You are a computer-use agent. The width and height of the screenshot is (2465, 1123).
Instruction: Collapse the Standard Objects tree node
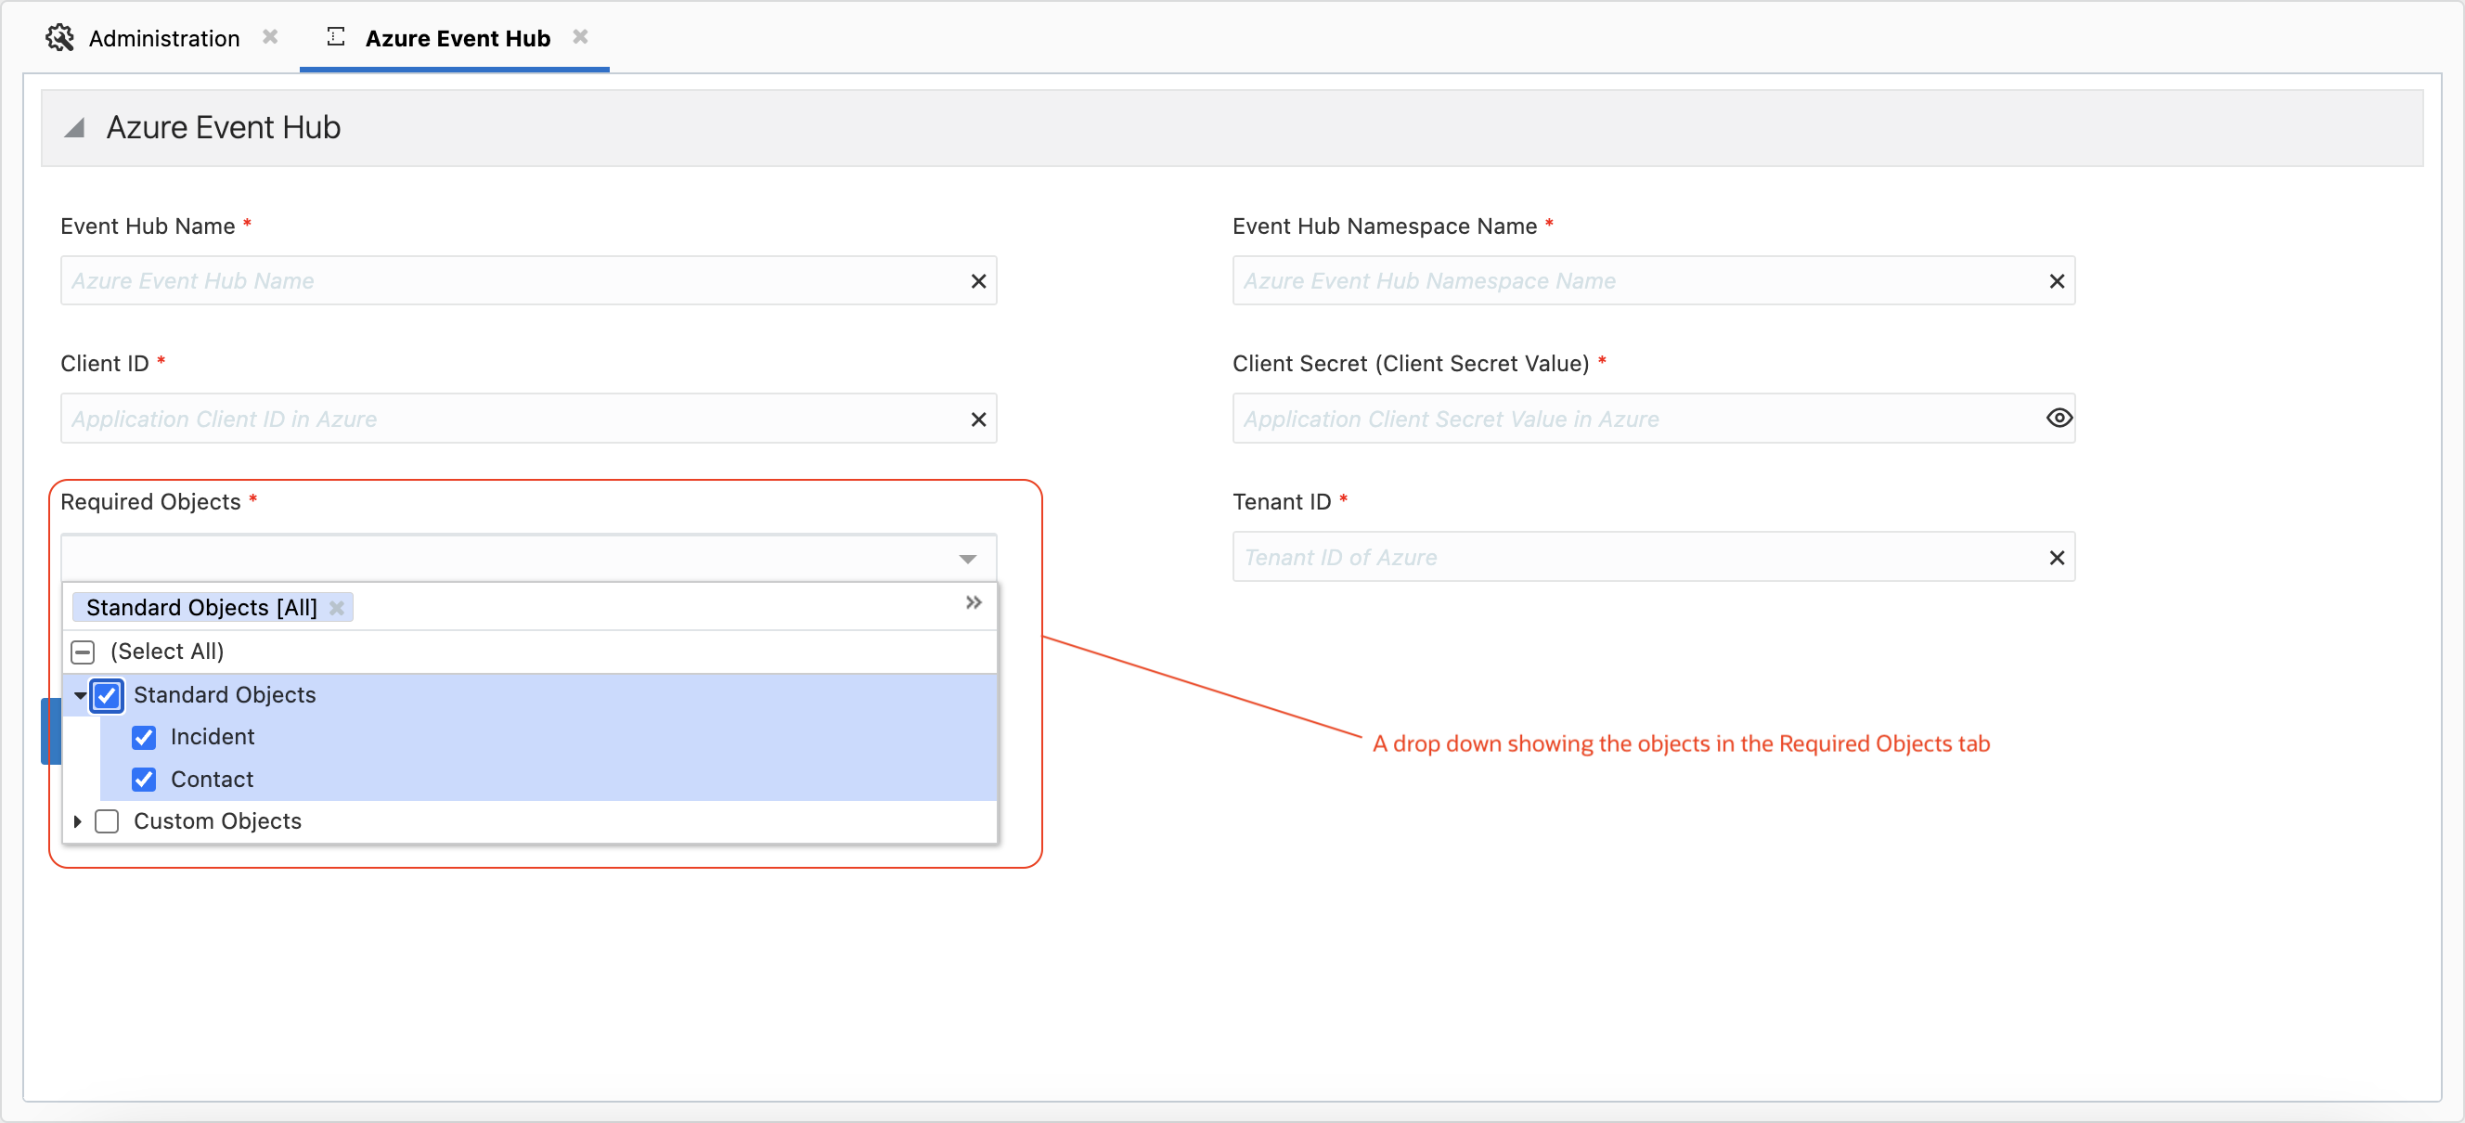tap(81, 695)
